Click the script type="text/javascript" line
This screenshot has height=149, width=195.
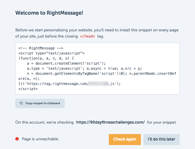click(x=52, y=53)
